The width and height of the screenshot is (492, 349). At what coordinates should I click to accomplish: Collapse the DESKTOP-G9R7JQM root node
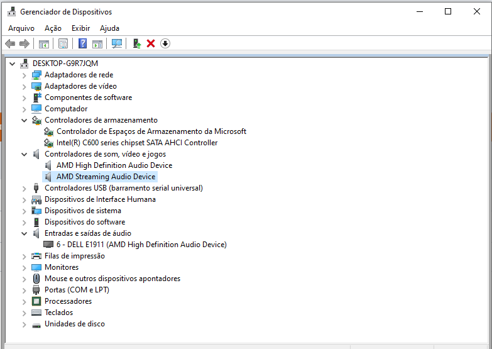click(12, 64)
